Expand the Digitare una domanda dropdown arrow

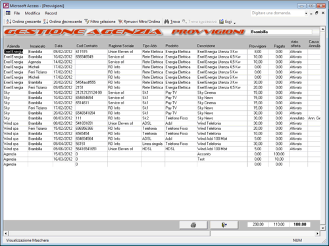(x=306, y=13)
